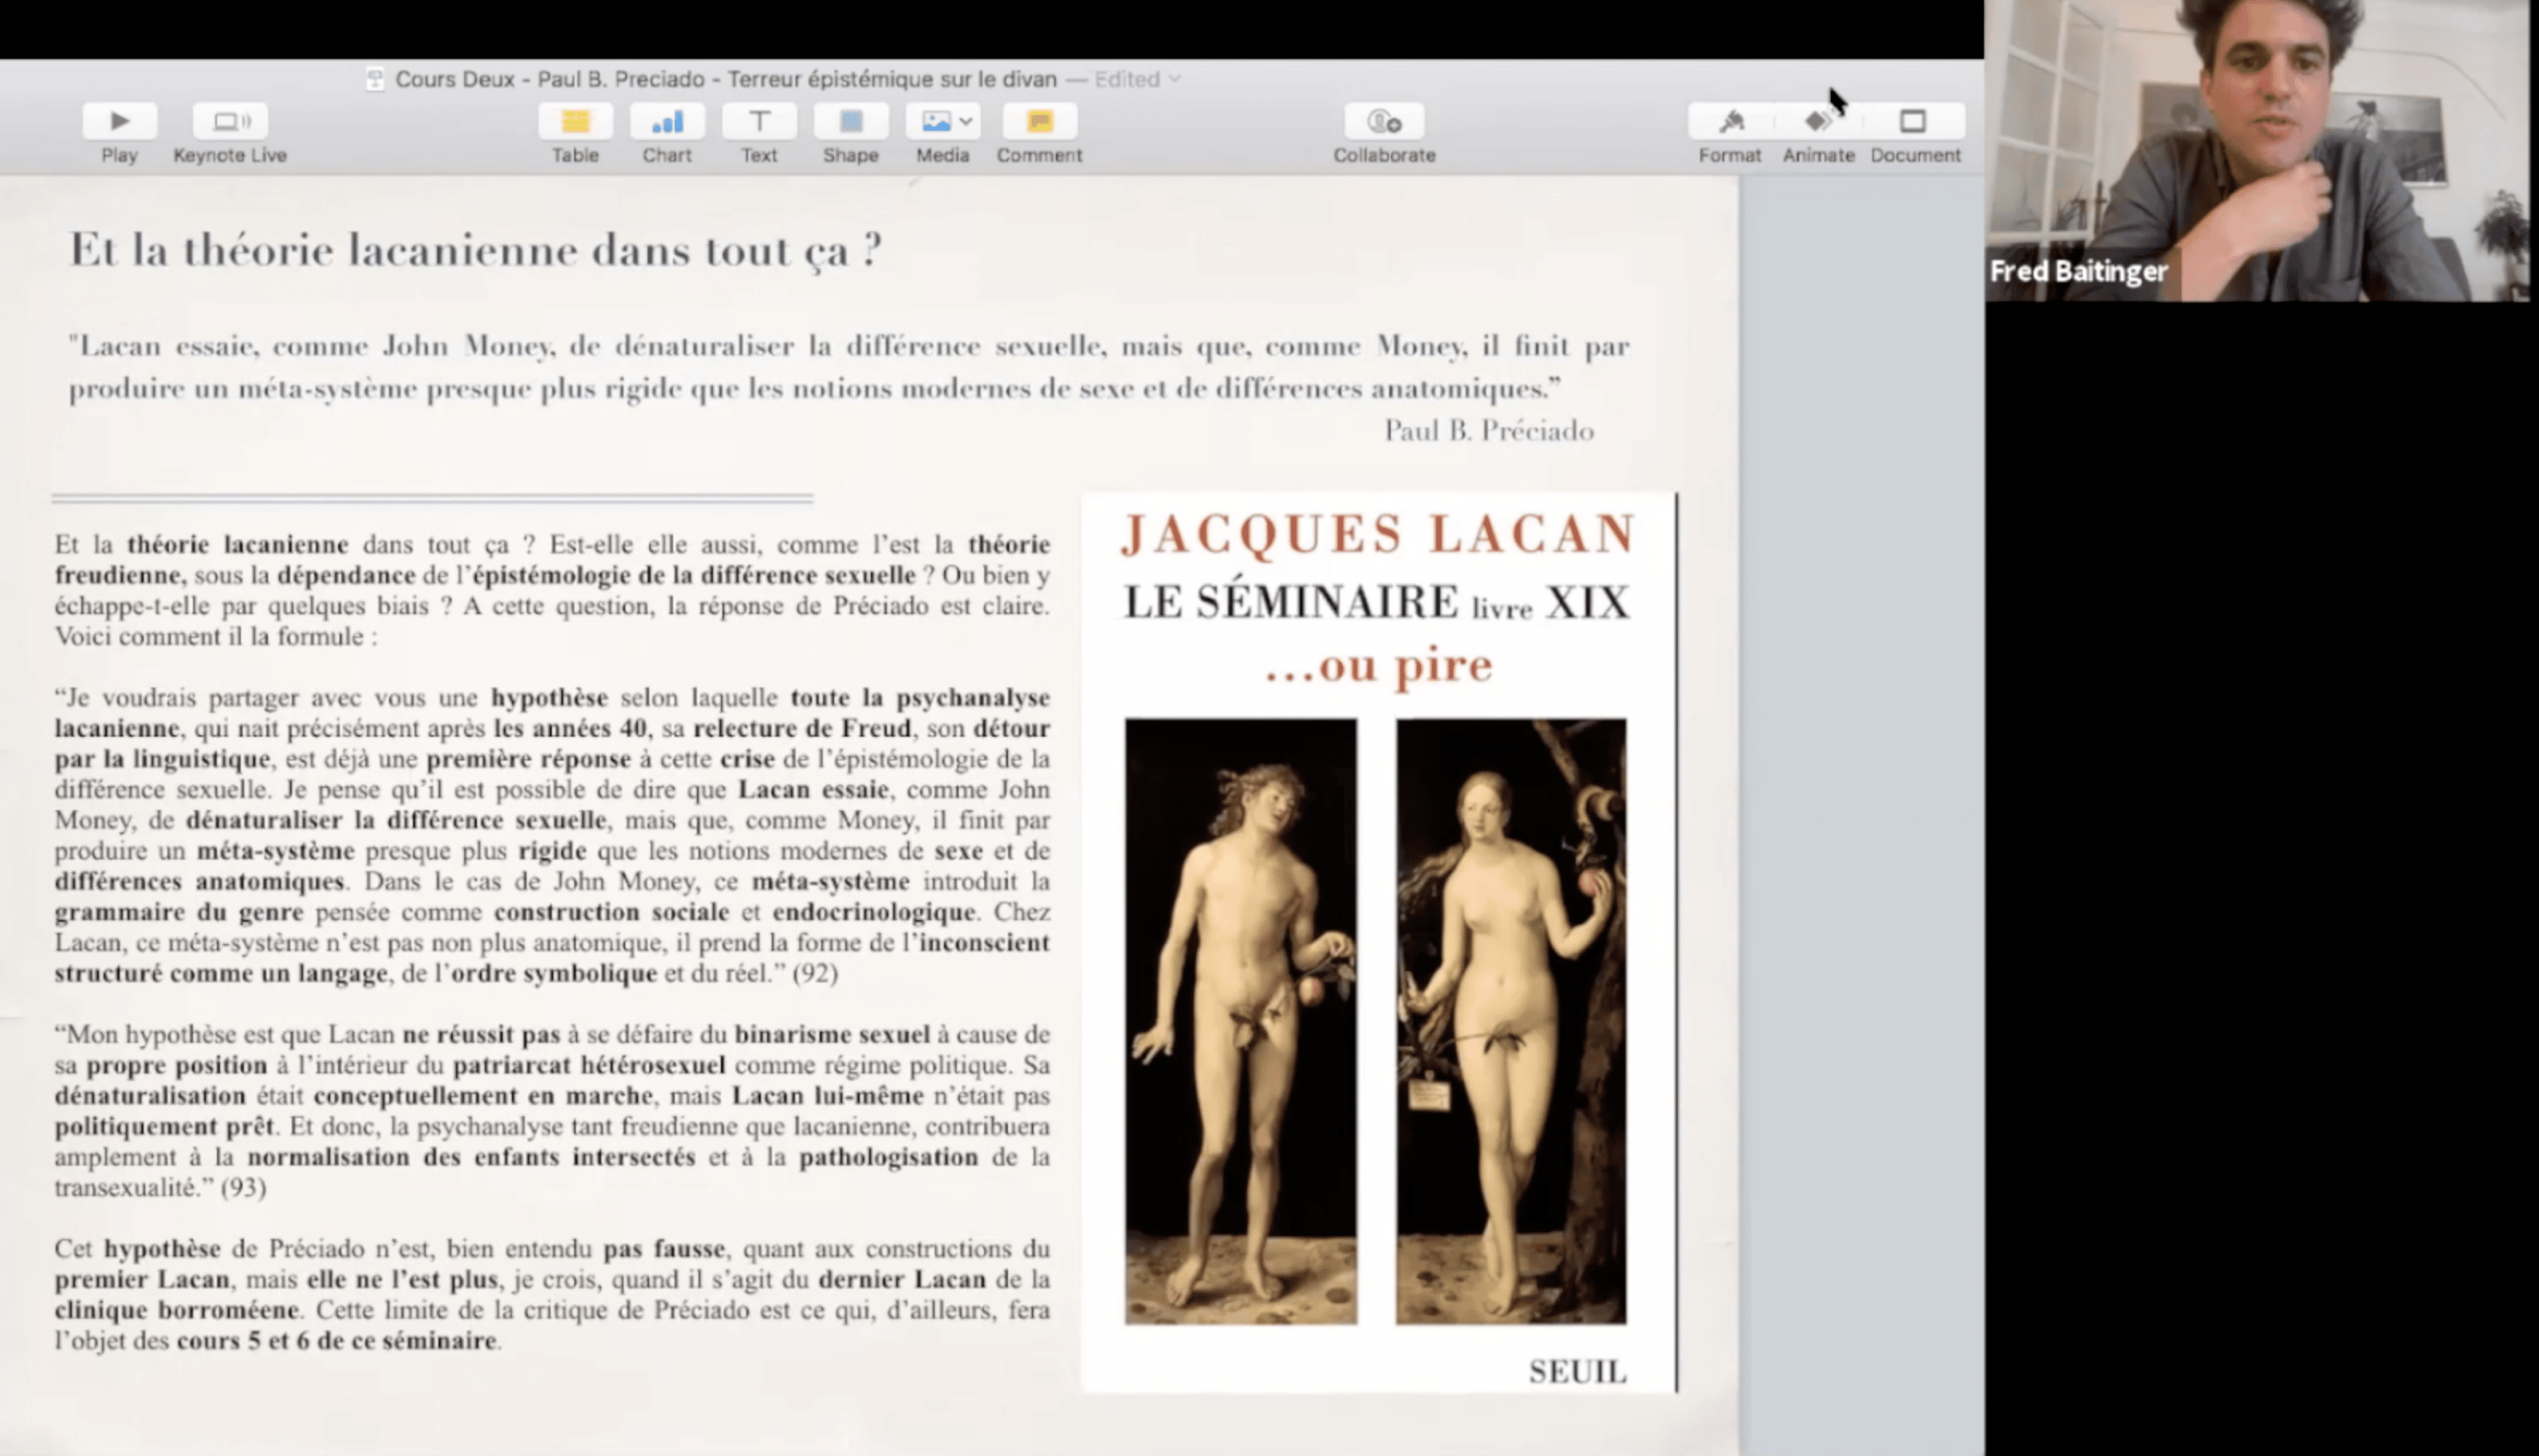
Task: Click the quote beginning 'Lacan essaie, comme John Money'
Action: point(849,367)
